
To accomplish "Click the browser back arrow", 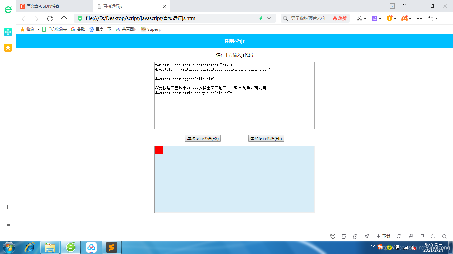I will [23, 19].
